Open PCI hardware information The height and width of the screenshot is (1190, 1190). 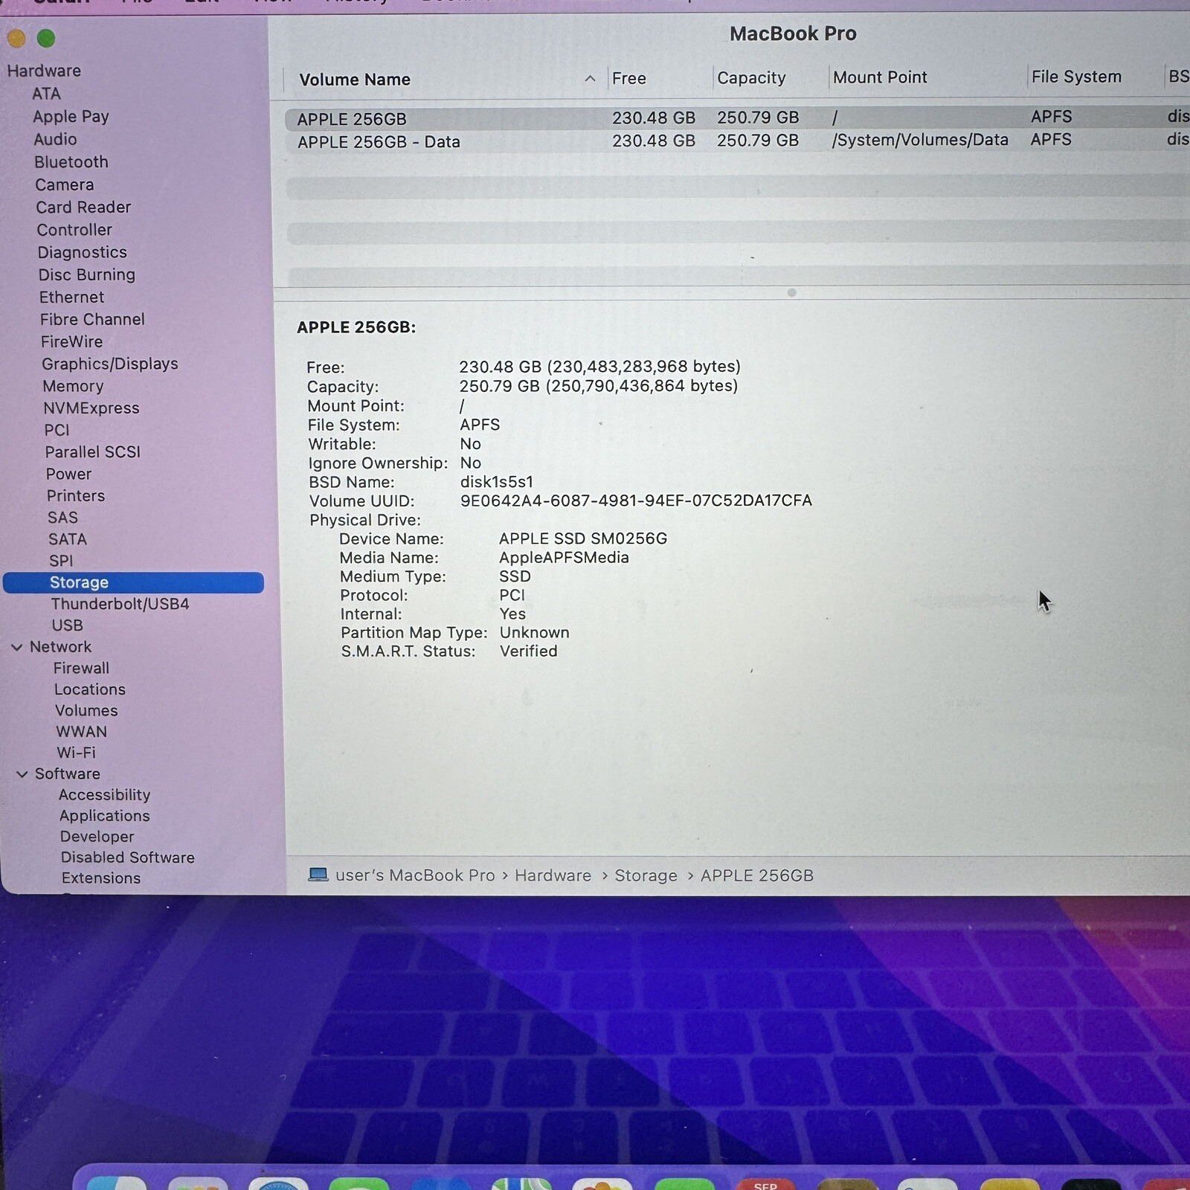[x=57, y=430]
